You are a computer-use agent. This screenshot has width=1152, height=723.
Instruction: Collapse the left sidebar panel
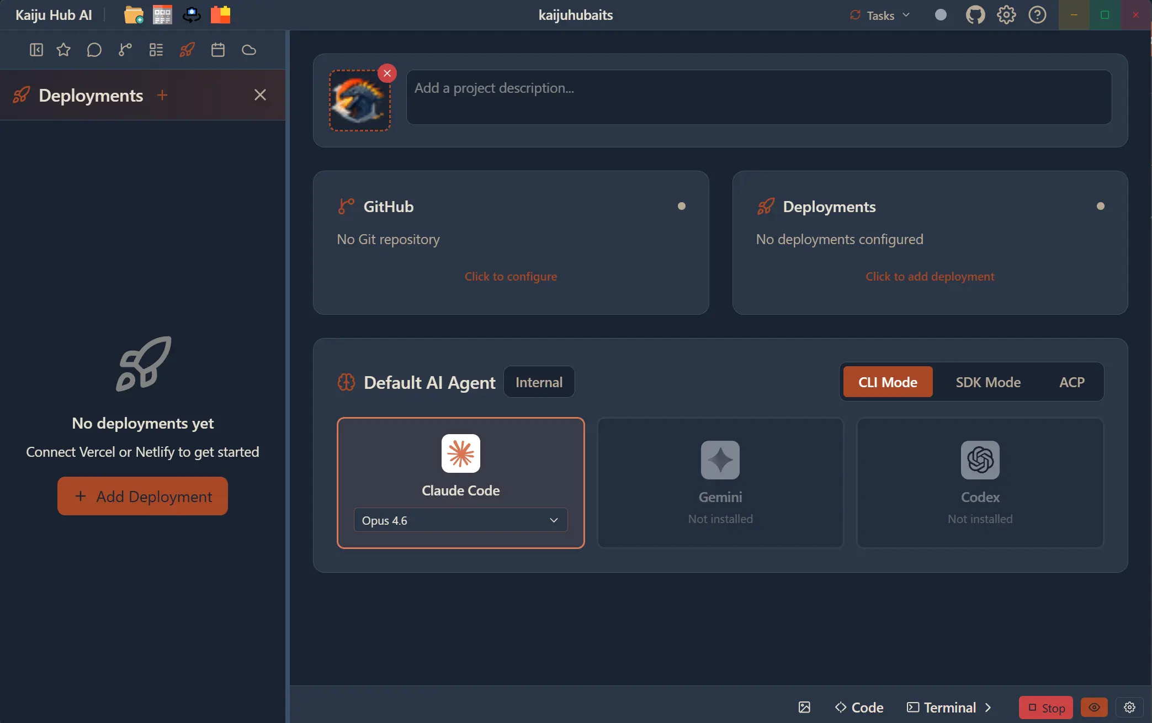[36, 50]
